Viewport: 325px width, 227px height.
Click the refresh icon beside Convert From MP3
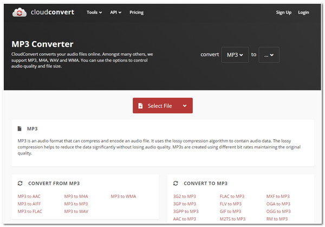20,183
